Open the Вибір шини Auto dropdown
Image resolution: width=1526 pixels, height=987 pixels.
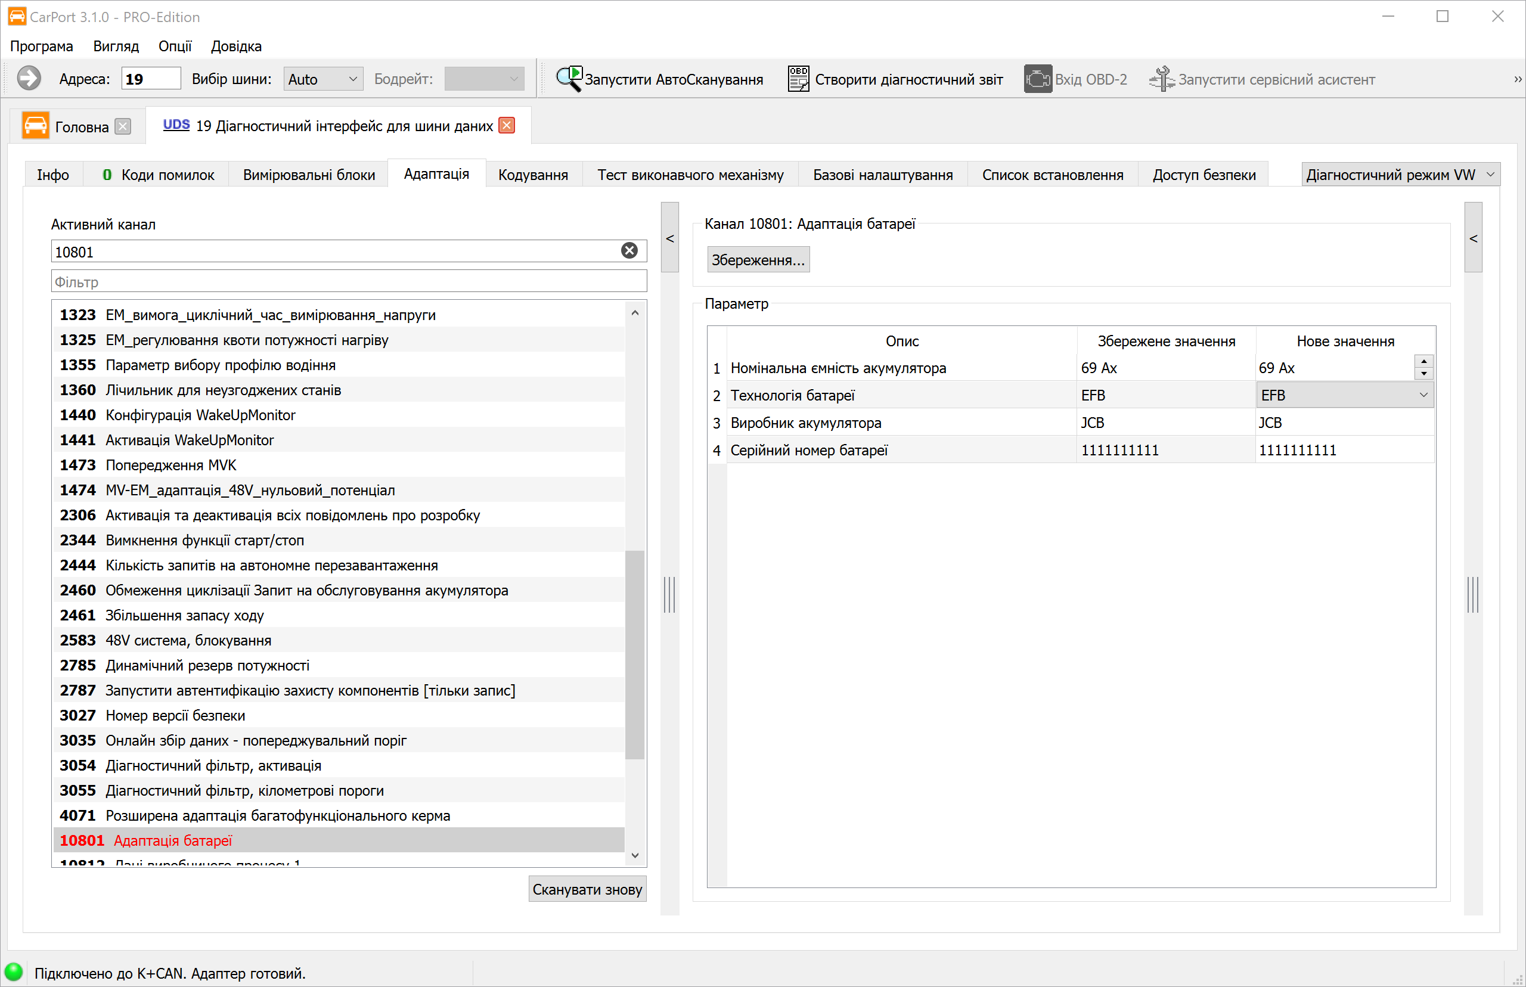click(323, 79)
